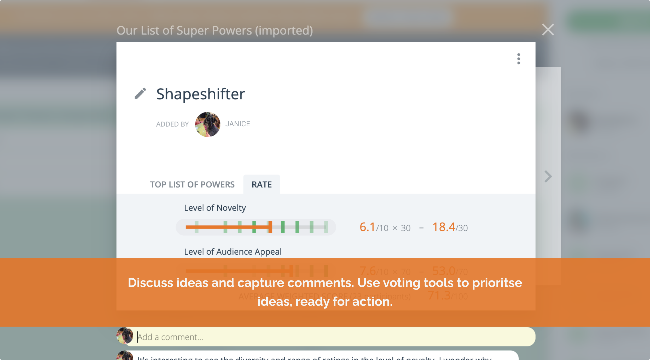Click the pencil edit icon beside Shapeshifter
650x360 pixels.
pos(140,93)
